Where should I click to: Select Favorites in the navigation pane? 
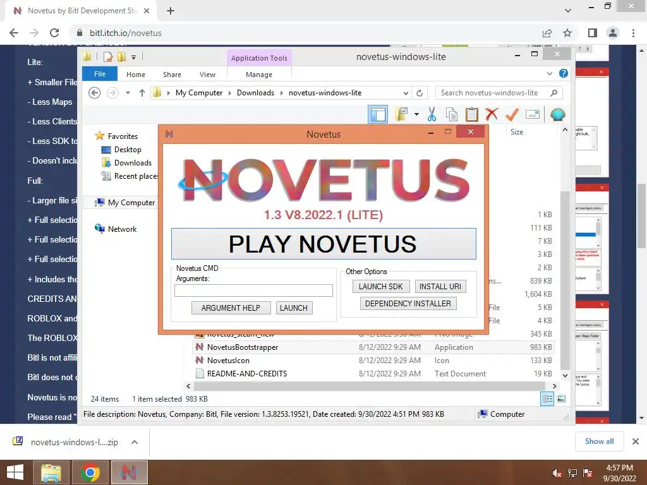tap(123, 136)
